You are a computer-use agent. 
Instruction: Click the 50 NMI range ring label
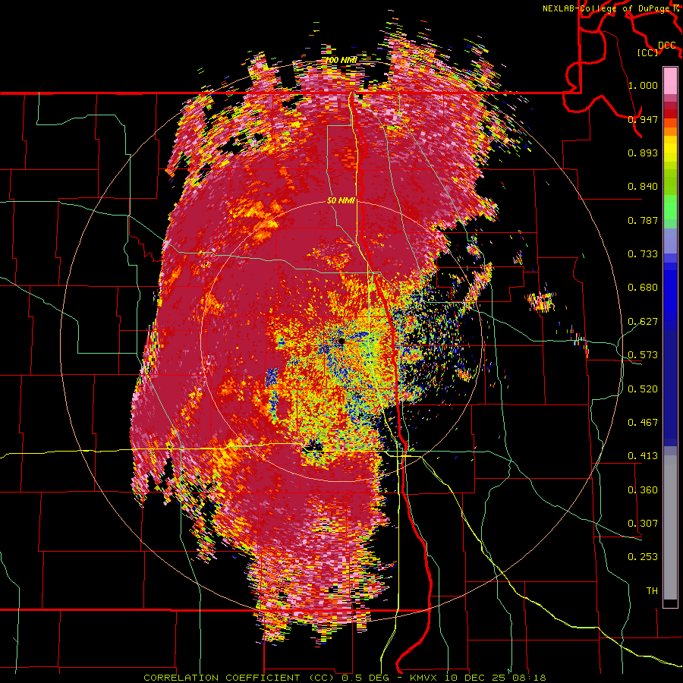(x=341, y=201)
